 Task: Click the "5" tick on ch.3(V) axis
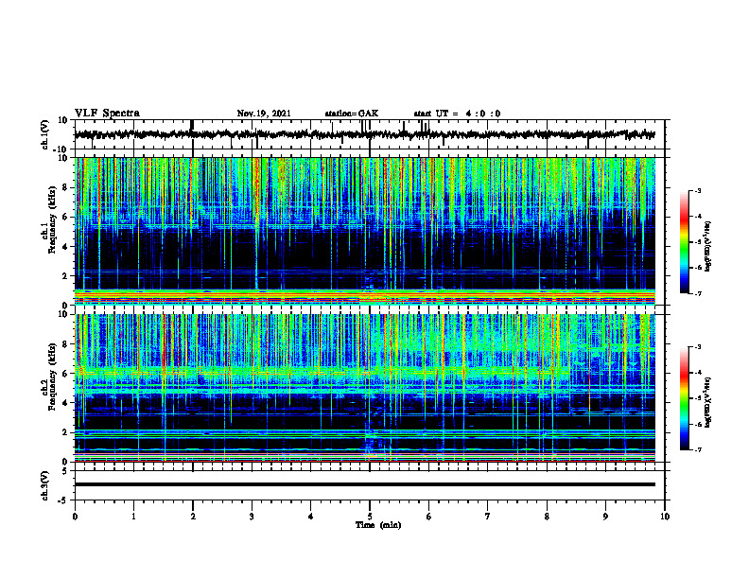click(65, 471)
